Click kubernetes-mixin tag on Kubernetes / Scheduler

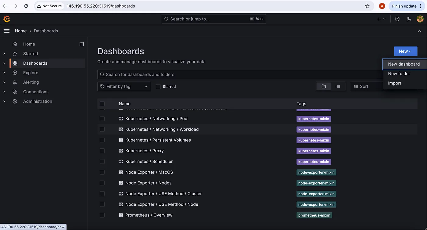point(314,162)
